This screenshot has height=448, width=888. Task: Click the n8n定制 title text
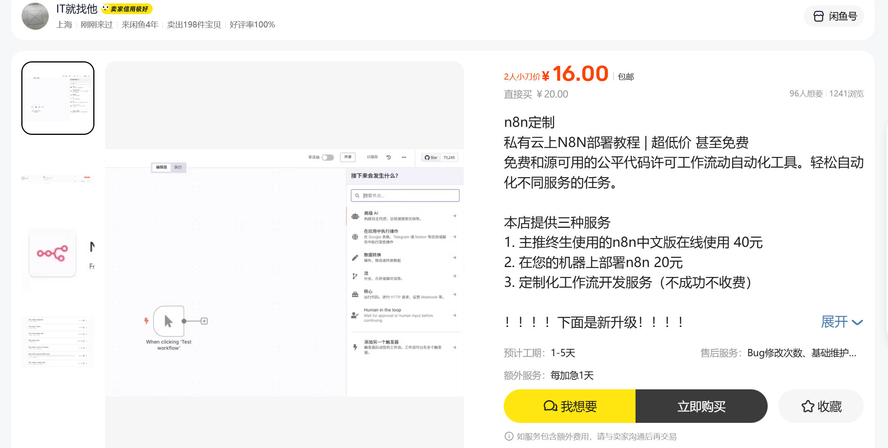click(529, 122)
